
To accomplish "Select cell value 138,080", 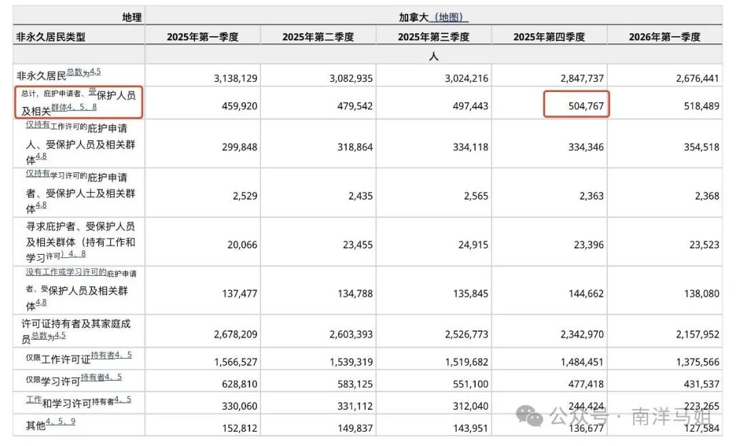I will [x=701, y=293].
